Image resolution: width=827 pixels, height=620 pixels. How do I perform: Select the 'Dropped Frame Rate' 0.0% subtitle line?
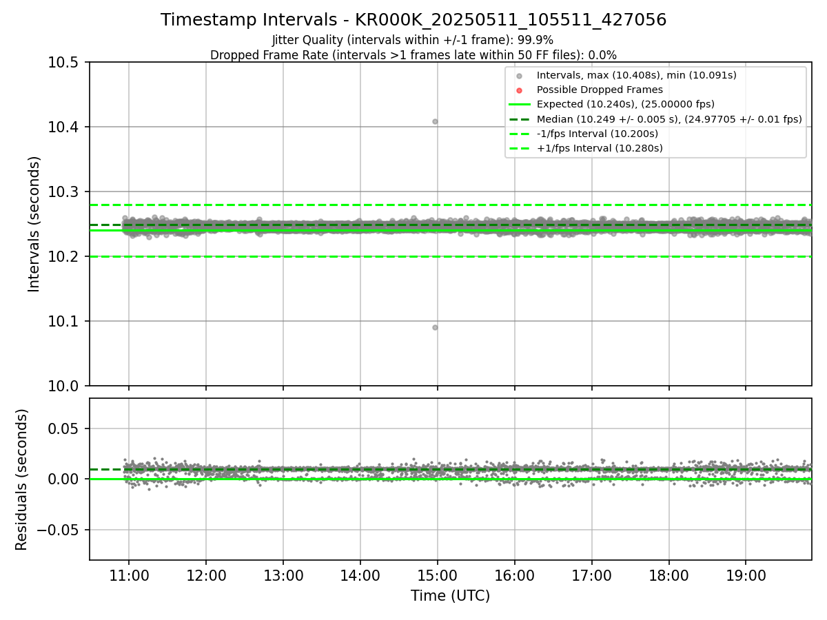pyautogui.click(x=413, y=54)
